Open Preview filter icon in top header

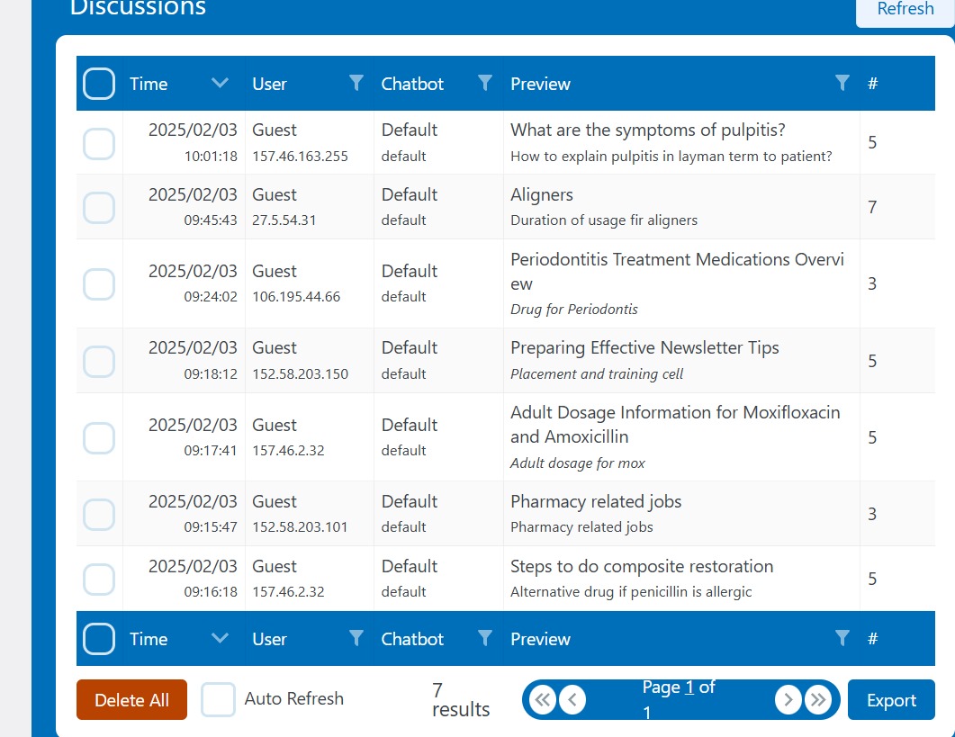tap(842, 84)
